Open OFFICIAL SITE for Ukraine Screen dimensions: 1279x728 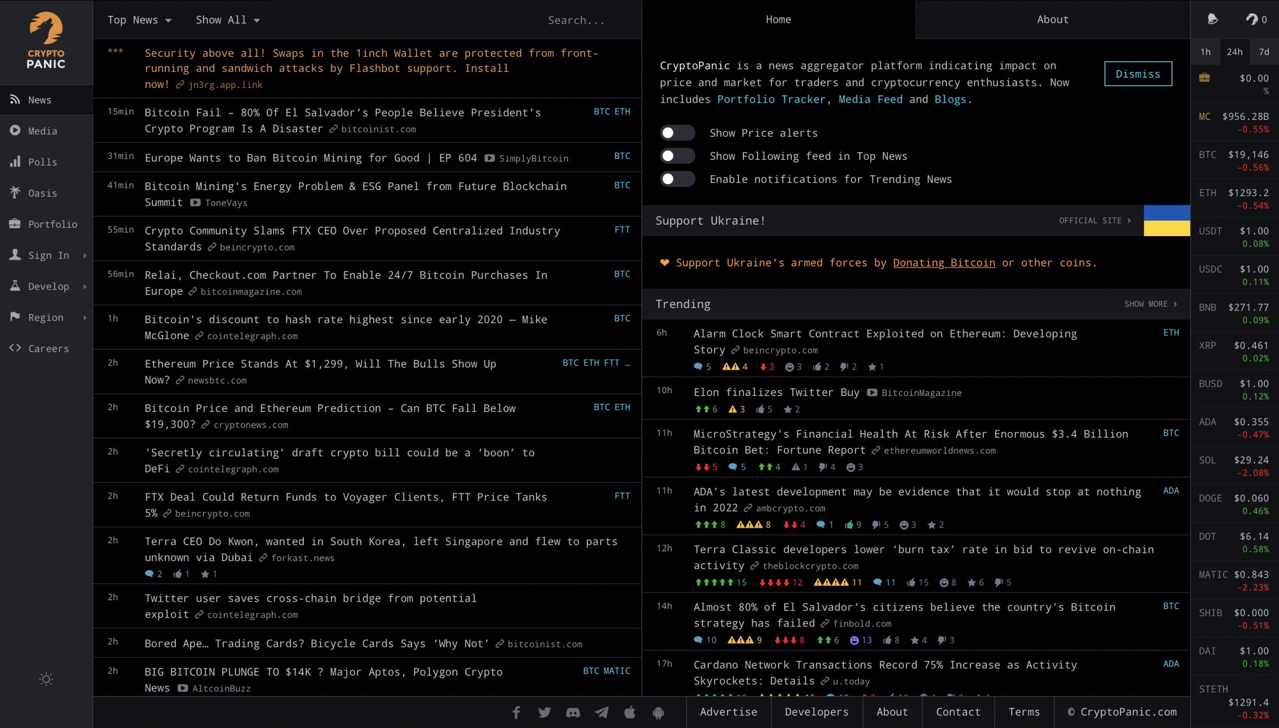1095,221
